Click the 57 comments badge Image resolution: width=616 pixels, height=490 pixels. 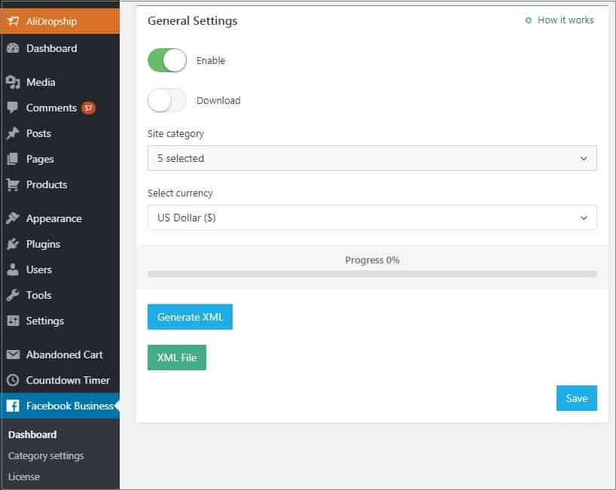coord(88,108)
